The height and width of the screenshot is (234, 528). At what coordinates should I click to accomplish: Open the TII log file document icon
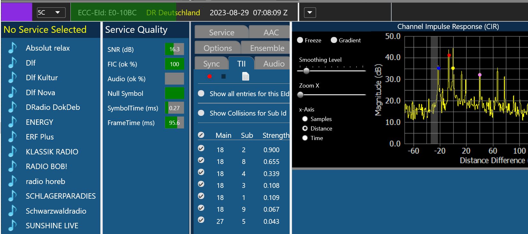[x=245, y=76]
